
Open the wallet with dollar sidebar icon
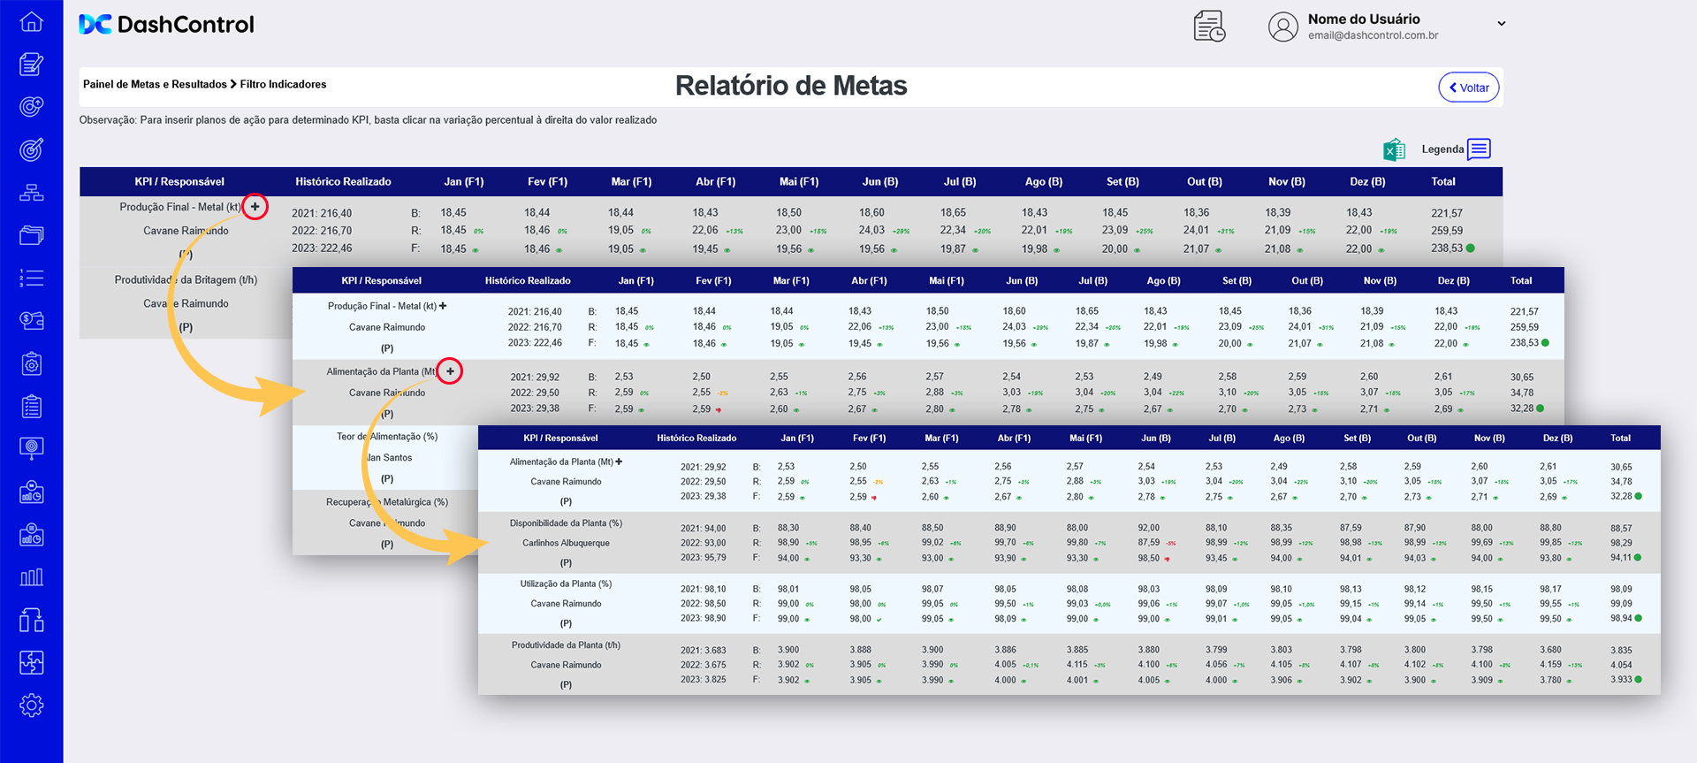(x=31, y=320)
